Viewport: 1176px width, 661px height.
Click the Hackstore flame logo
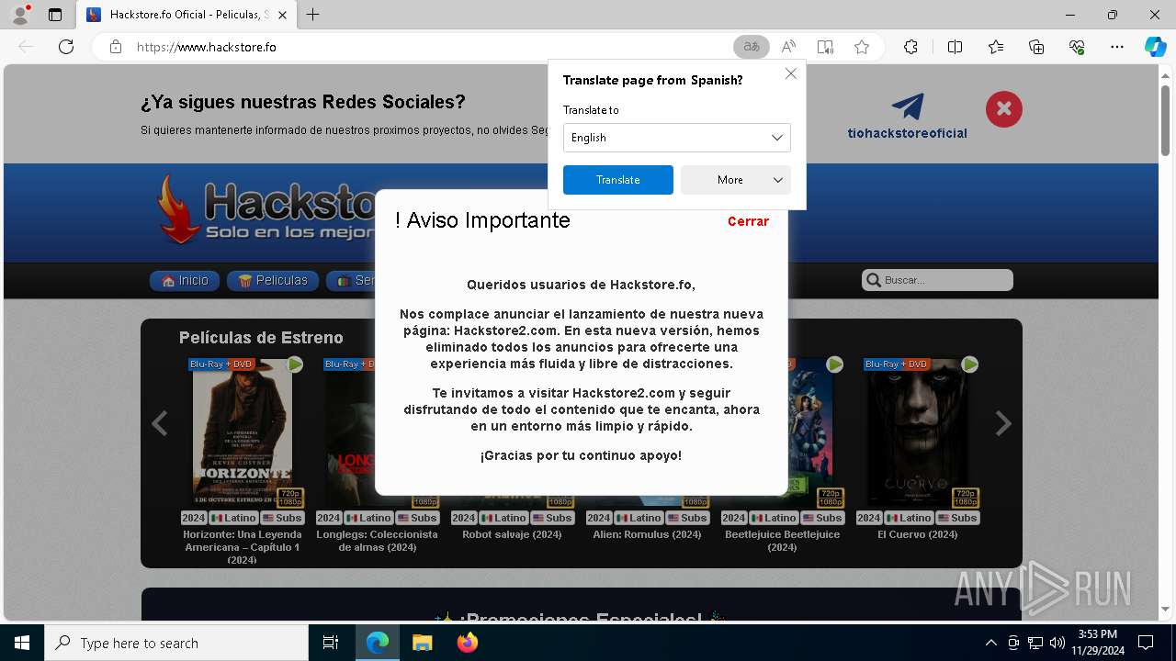click(x=177, y=209)
